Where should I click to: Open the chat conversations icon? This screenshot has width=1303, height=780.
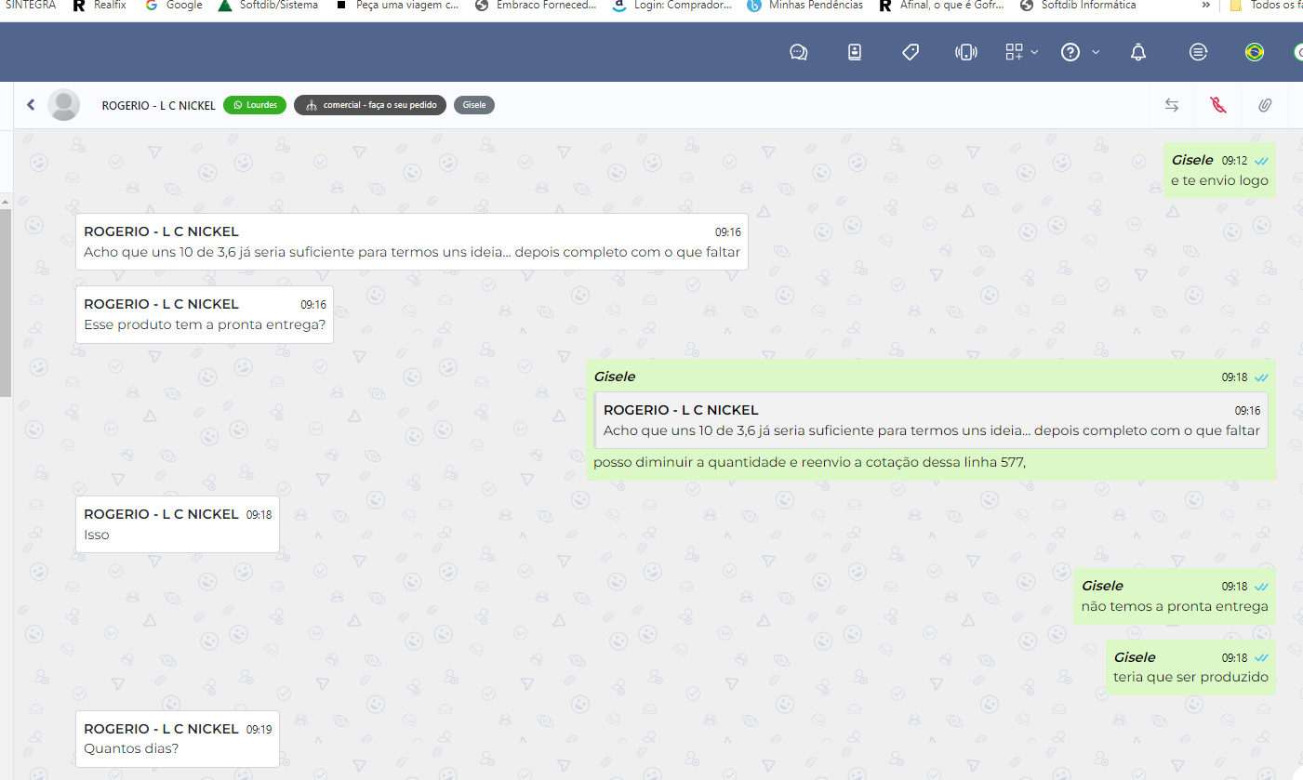coord(798,52)
